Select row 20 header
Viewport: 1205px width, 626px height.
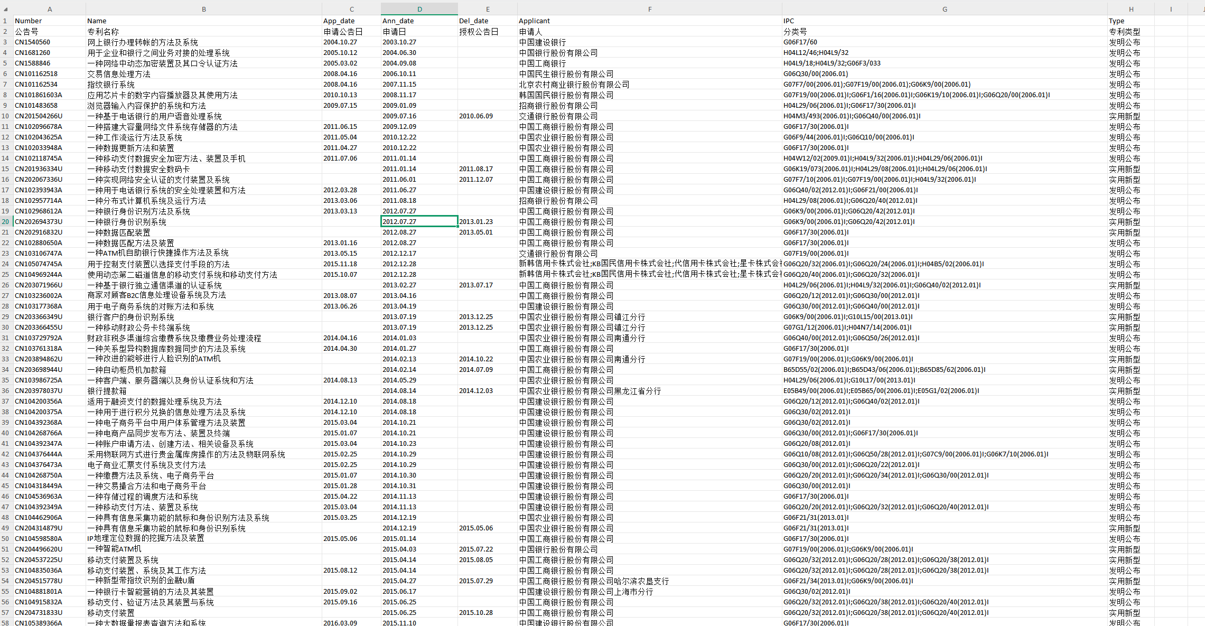click(x=6, y=221)
